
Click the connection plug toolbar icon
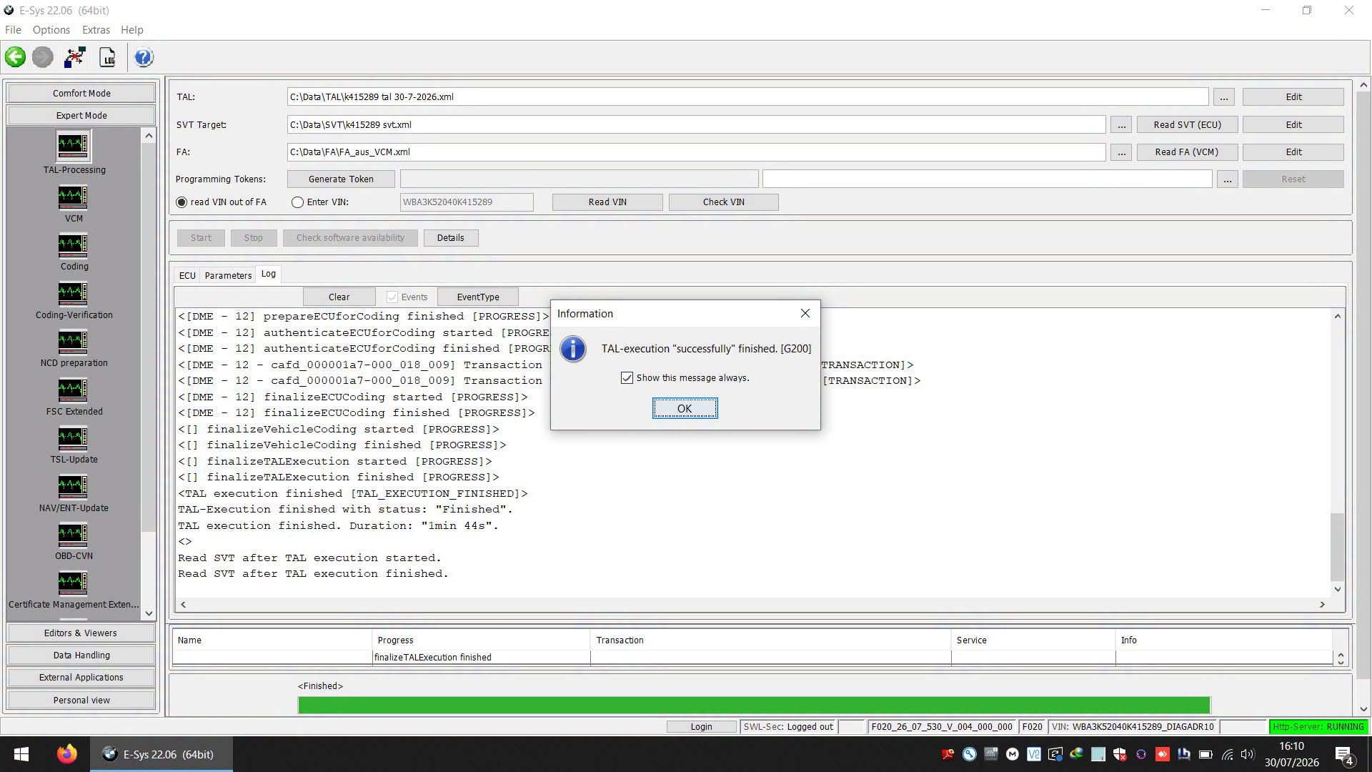(74, 57)
